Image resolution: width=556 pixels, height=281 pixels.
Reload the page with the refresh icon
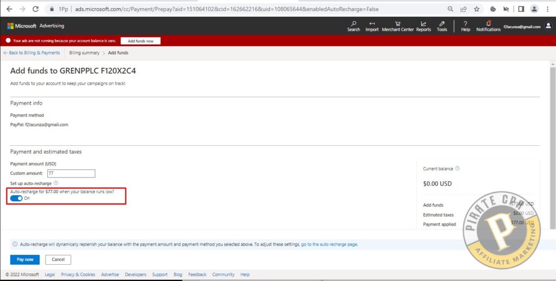coord(35,9)
